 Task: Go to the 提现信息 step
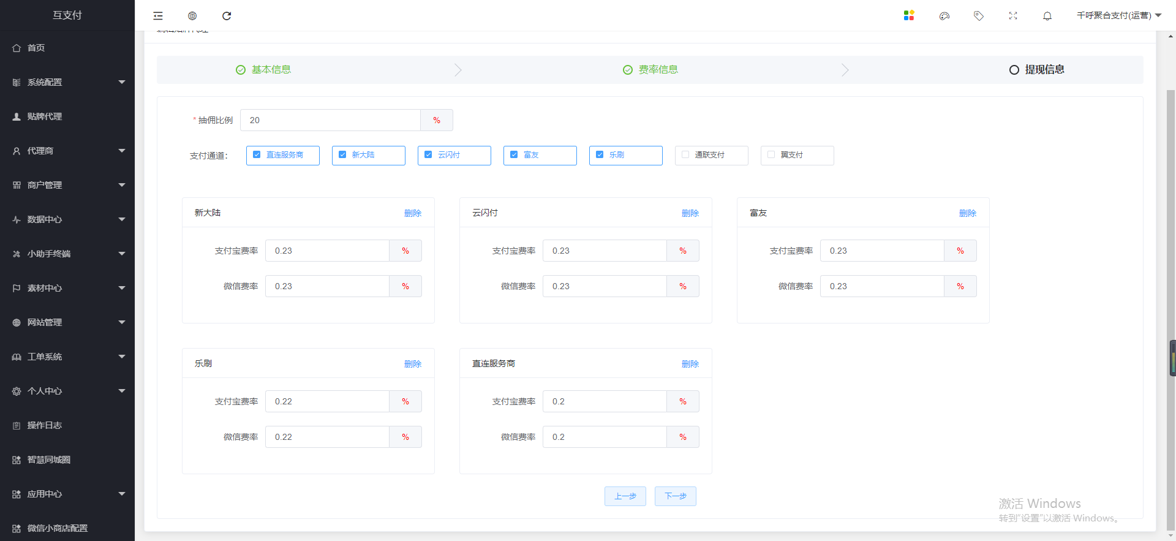pos(1037,70)
